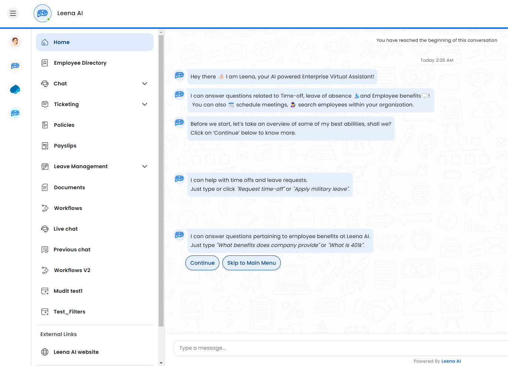The width and height of the screenshot is (508, 366).
Task: Open the user avatar profile in left rail
Action: 15,42
